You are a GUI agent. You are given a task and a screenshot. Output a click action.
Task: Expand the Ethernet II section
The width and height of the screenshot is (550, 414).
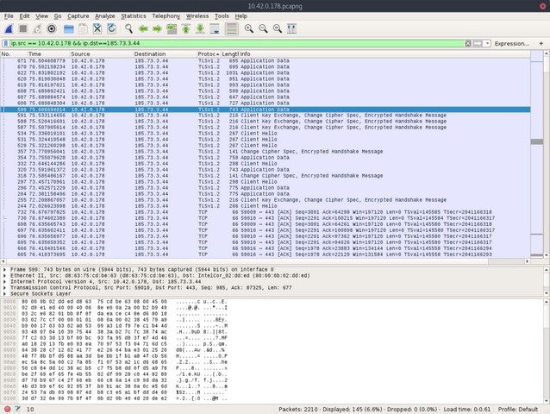(x=5, y=275)
